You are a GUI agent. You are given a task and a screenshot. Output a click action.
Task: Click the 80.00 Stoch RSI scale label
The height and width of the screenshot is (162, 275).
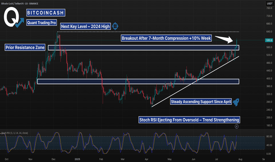269,136
